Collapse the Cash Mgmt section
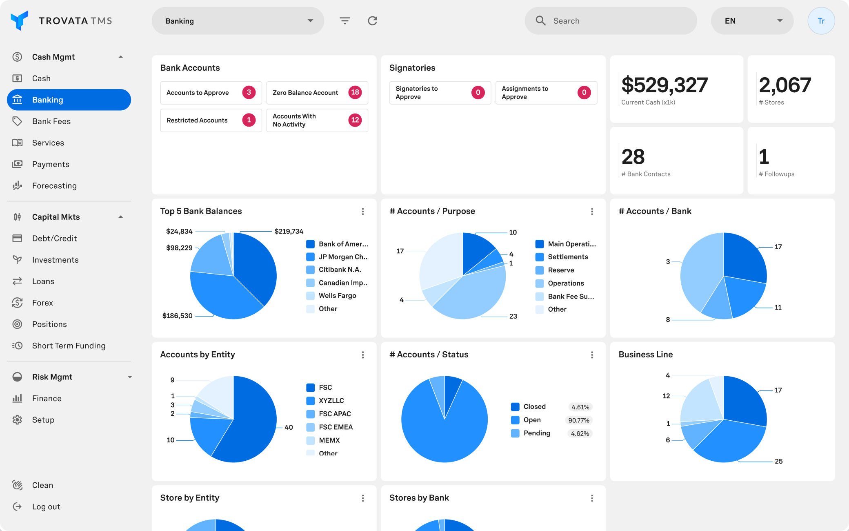Screen dimensions: 849x531 pos(120,57)
